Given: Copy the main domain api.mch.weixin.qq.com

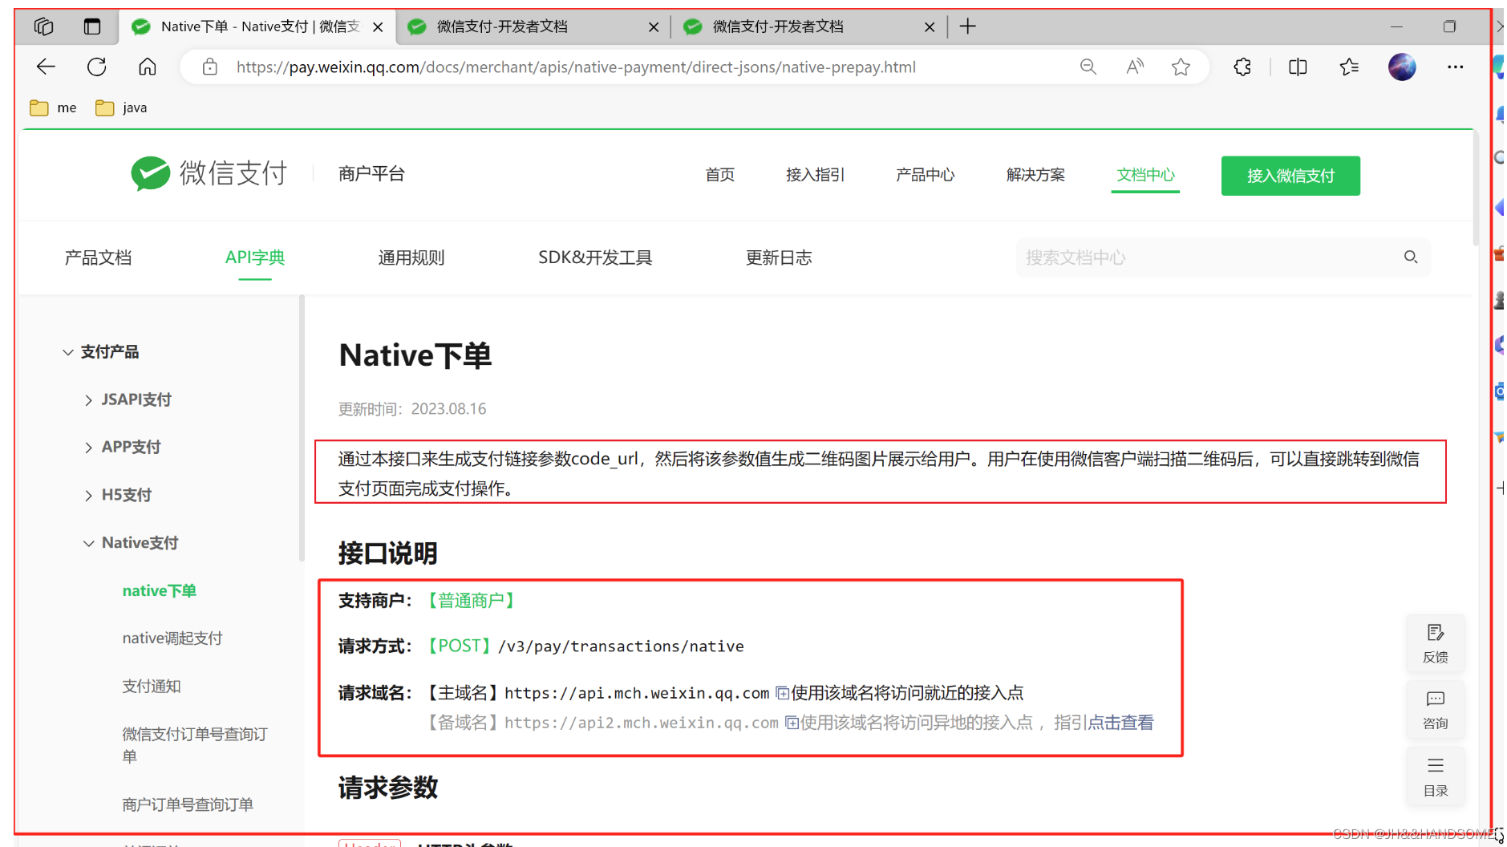Looking at the screenshot, I should (782, 693).
